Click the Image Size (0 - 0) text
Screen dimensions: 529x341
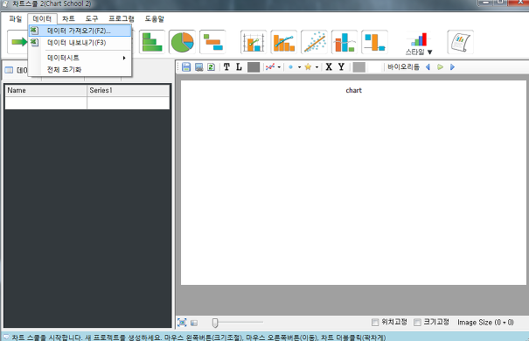485,323
